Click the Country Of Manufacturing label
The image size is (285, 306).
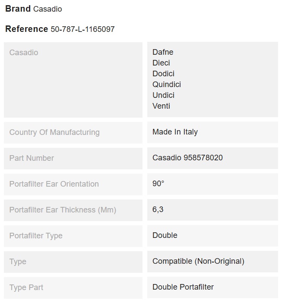pyautogui.click(x=54, y=132)
